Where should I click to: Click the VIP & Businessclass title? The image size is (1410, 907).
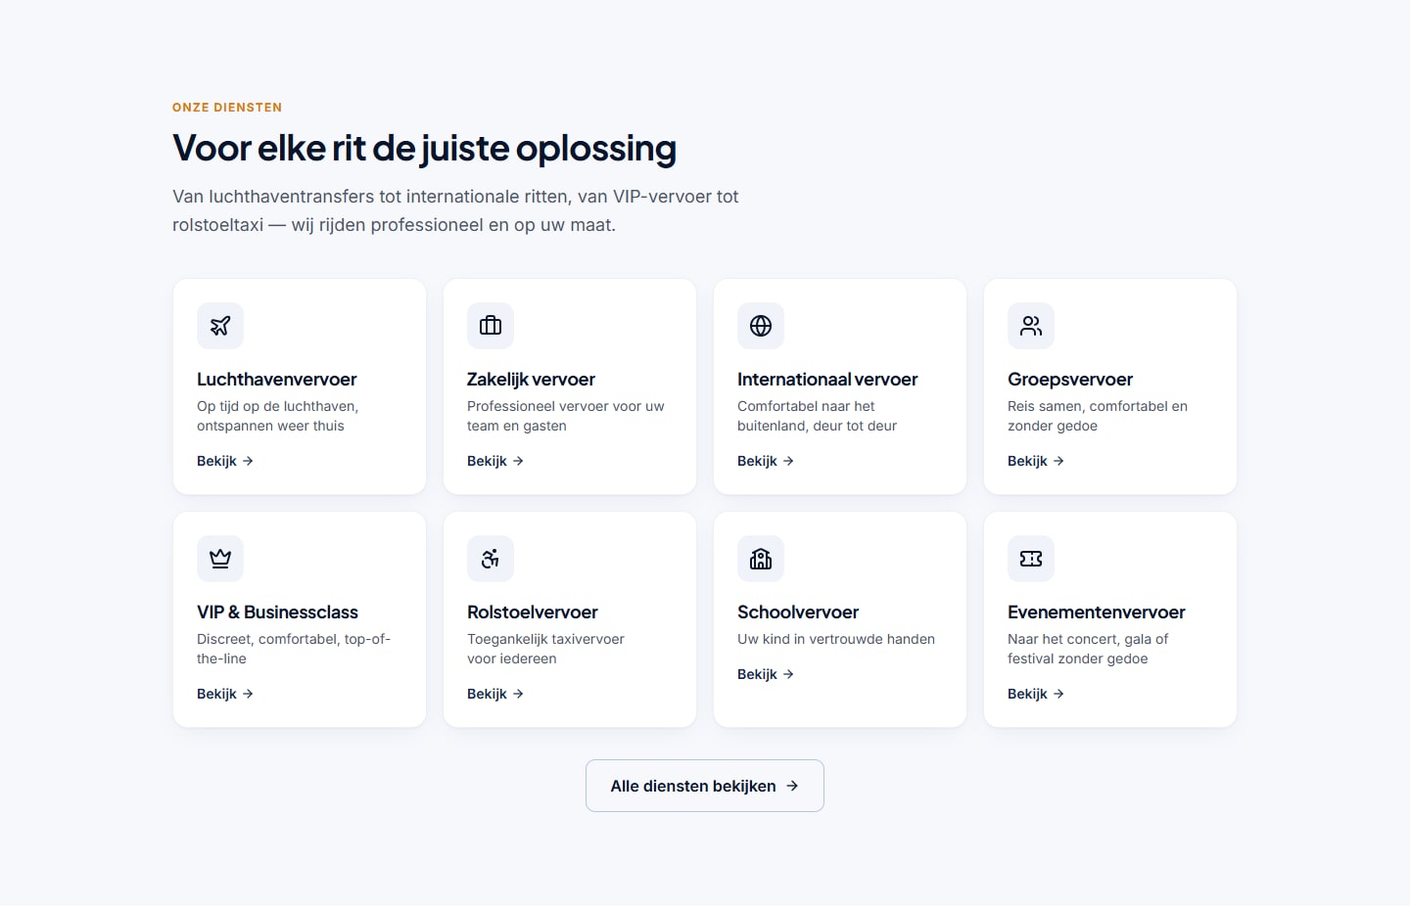tap(277, 612)
